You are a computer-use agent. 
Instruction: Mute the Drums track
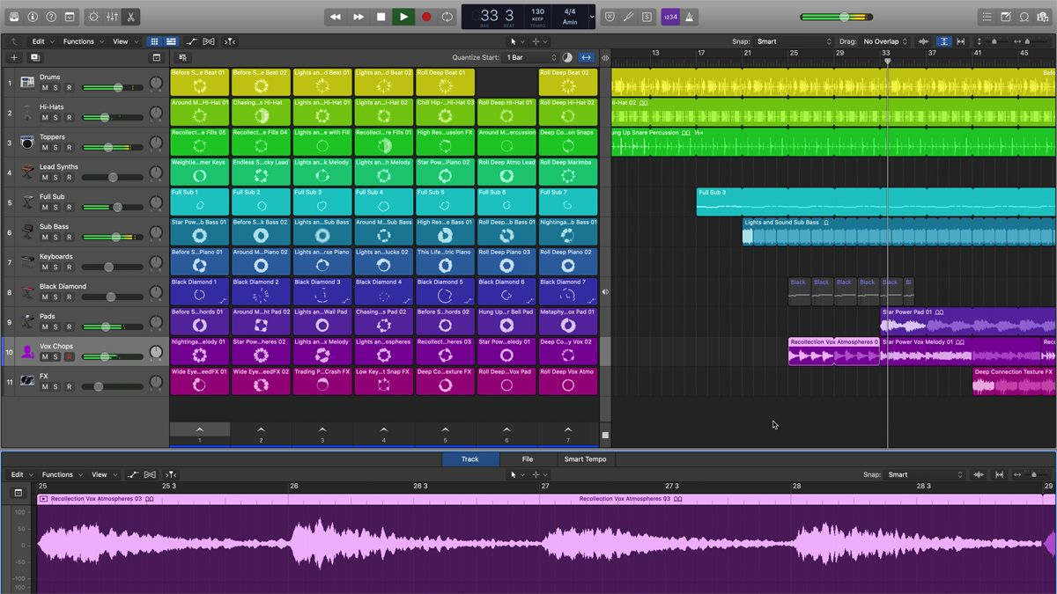tap(45, 88)
